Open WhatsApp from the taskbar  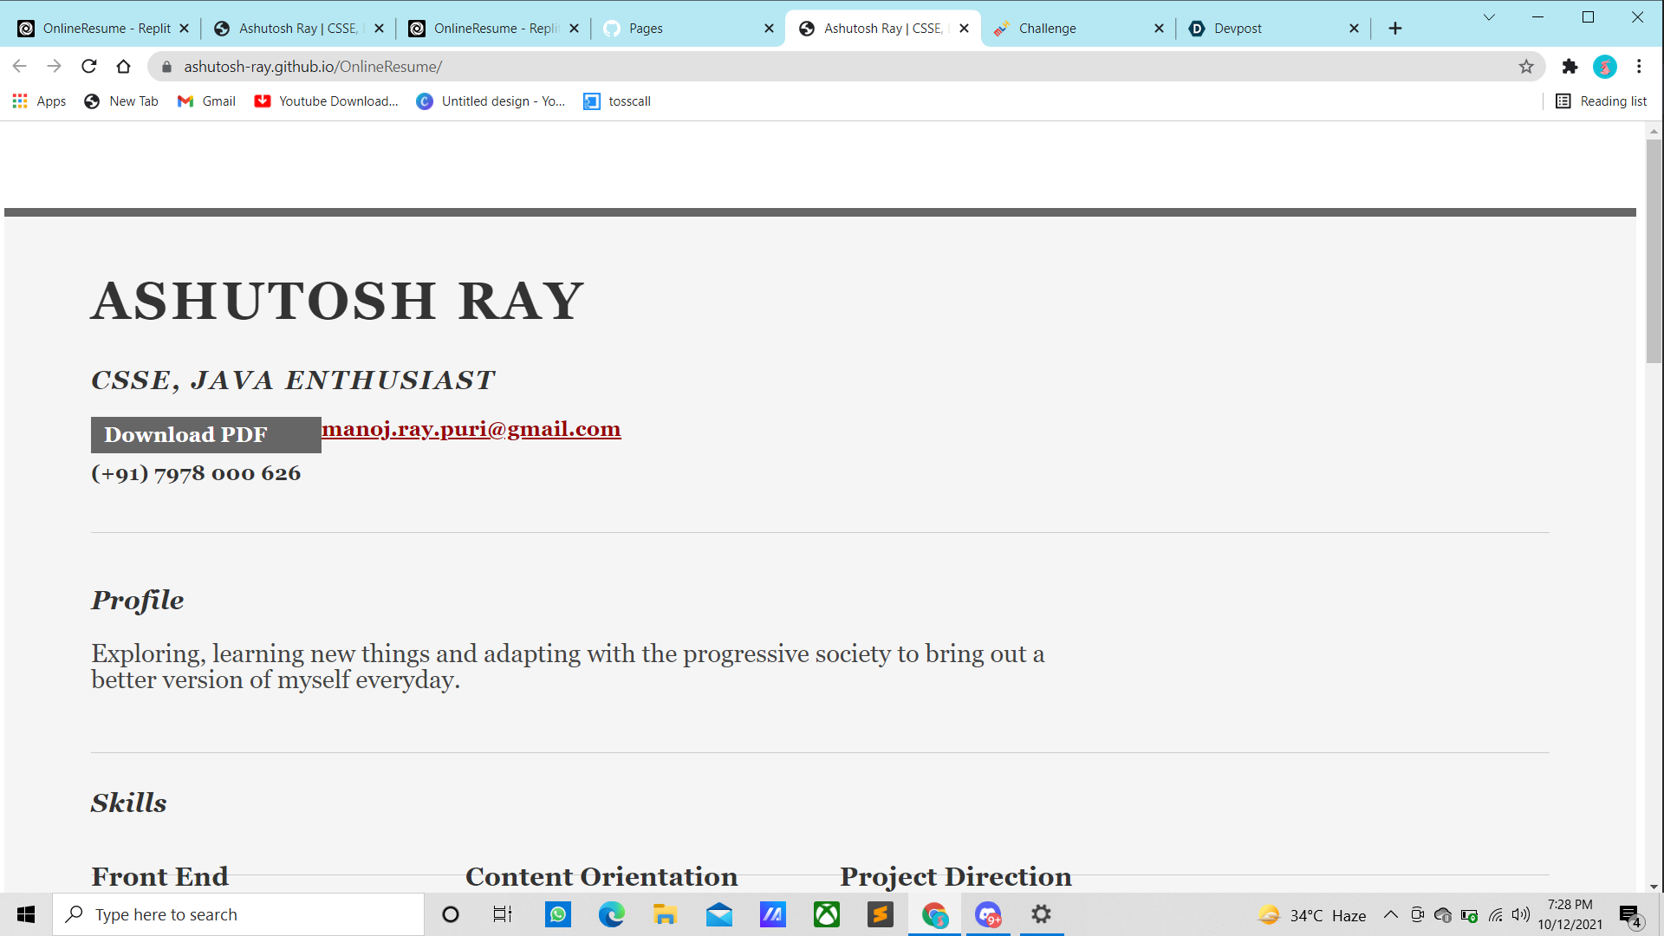click(x=557, y=914)
